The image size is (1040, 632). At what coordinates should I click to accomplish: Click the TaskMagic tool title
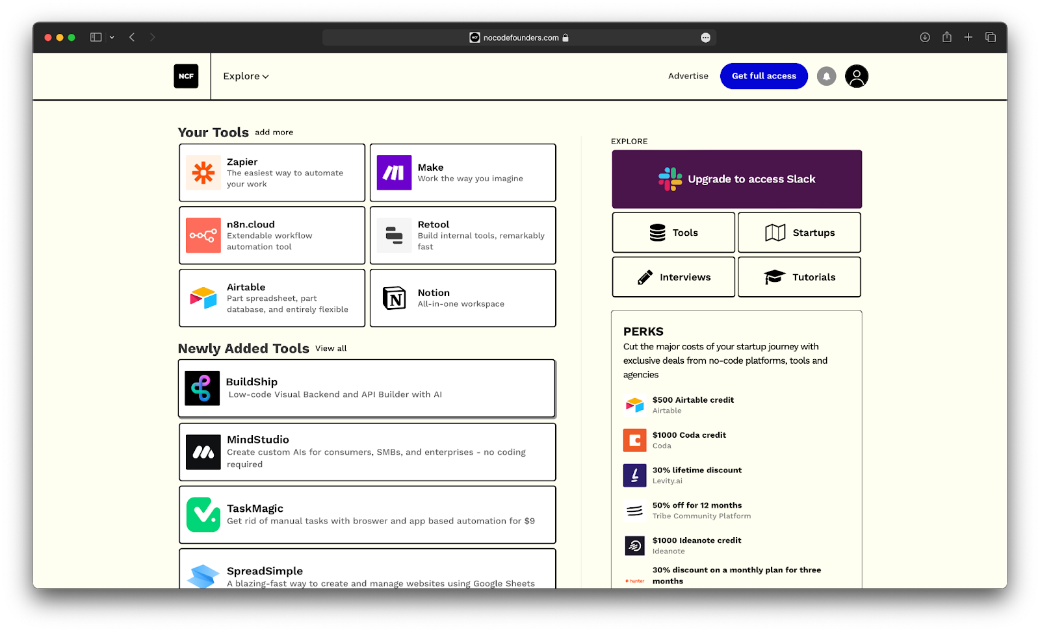255,509
